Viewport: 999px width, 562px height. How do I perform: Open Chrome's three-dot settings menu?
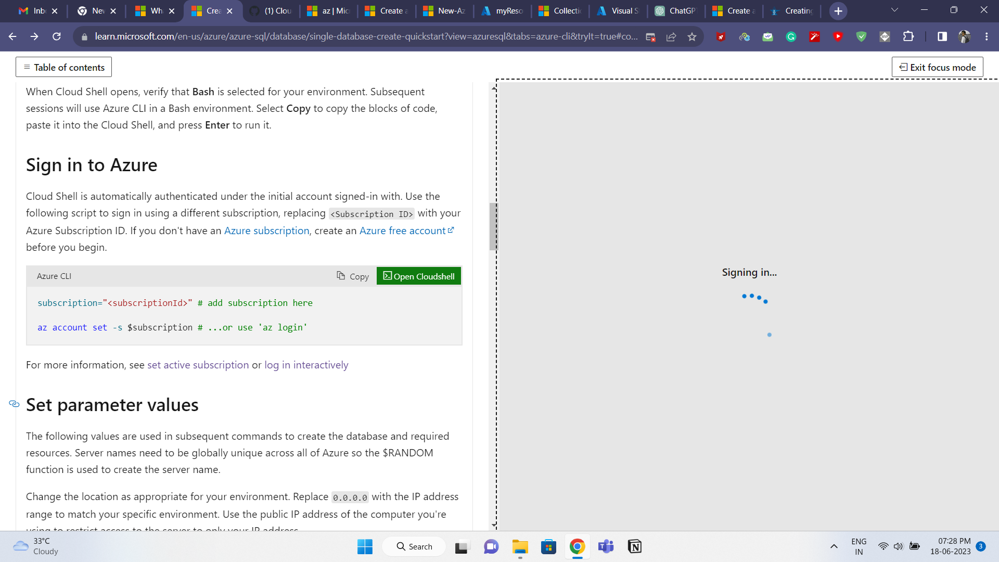pyautogui.click(x=987, y=36)
